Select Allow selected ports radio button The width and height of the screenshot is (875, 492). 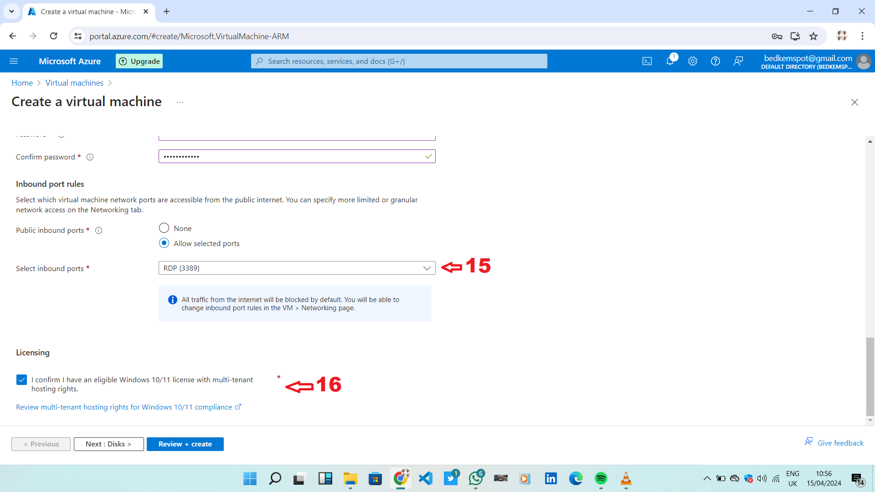[164, 243]
